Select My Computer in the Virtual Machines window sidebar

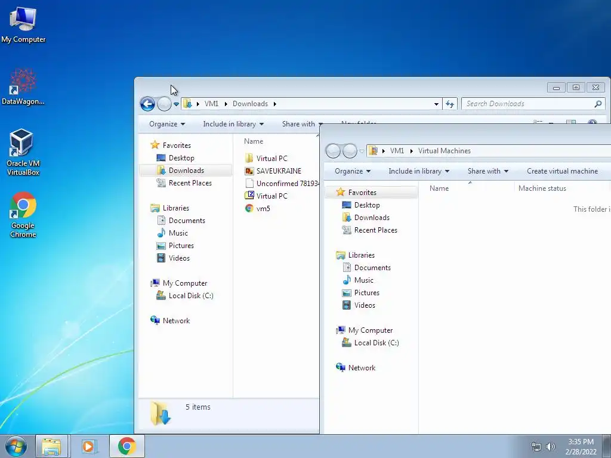click(x=370, y=330)
